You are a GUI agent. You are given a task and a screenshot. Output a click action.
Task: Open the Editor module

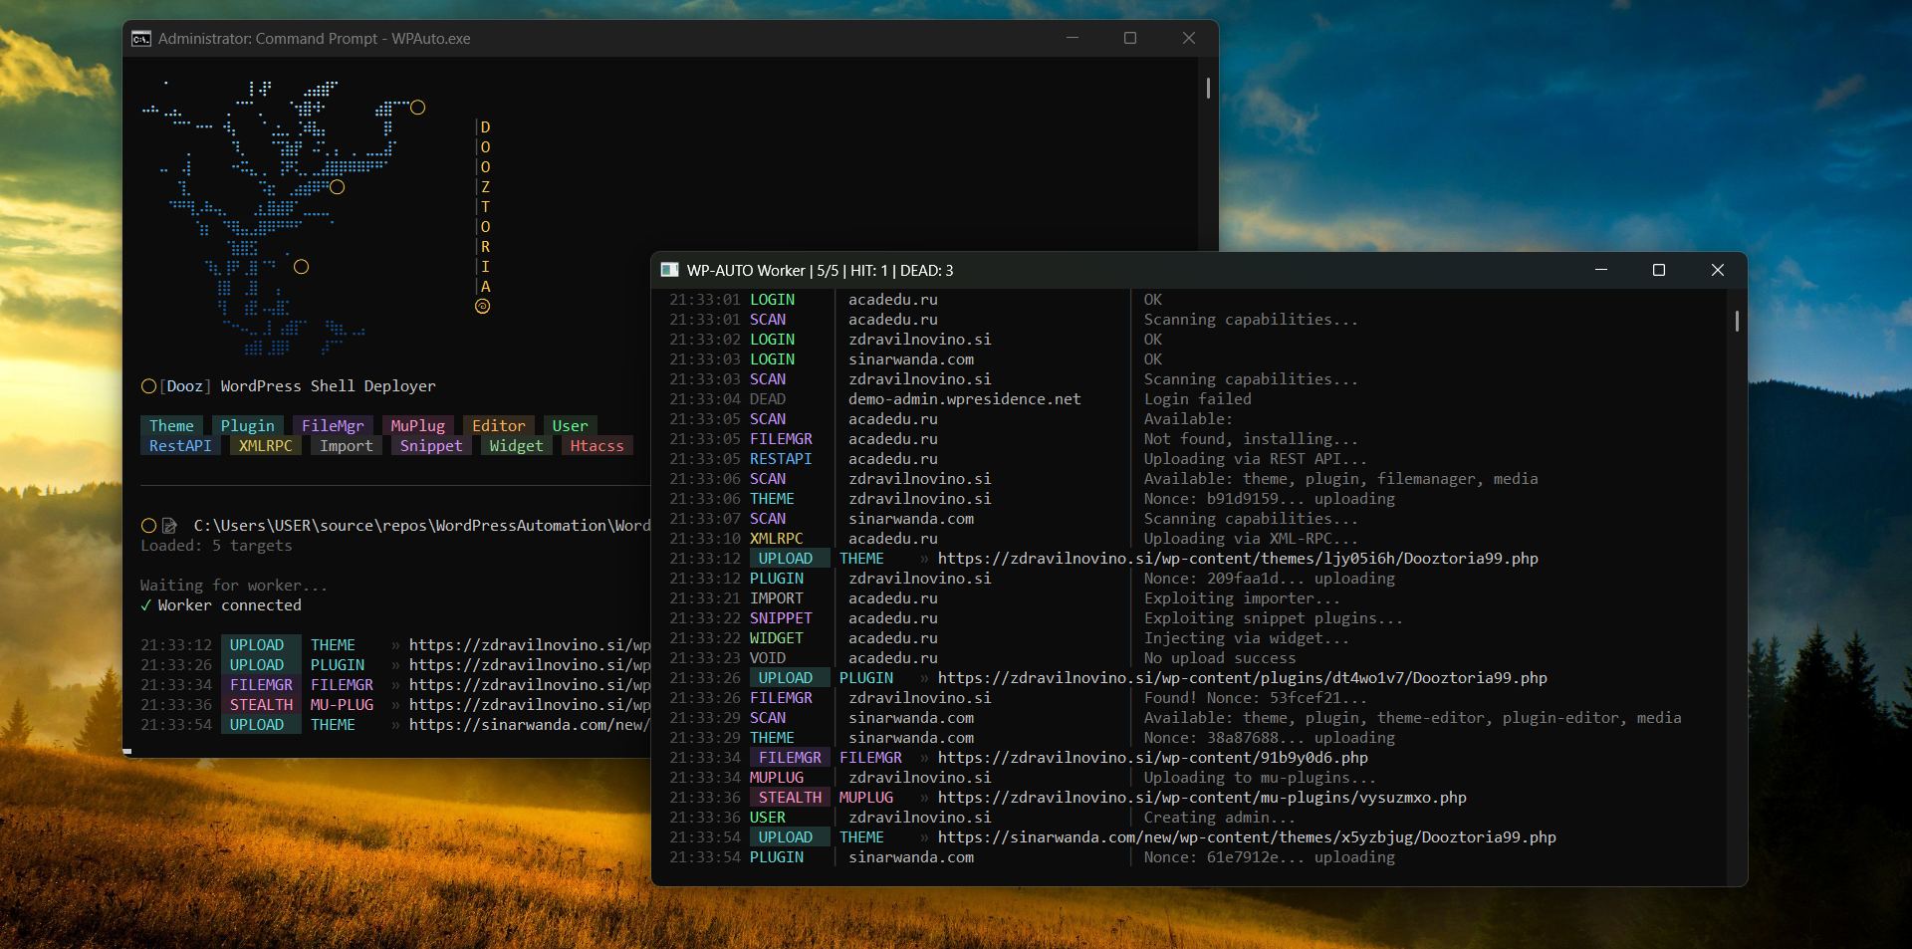[499, 425]
